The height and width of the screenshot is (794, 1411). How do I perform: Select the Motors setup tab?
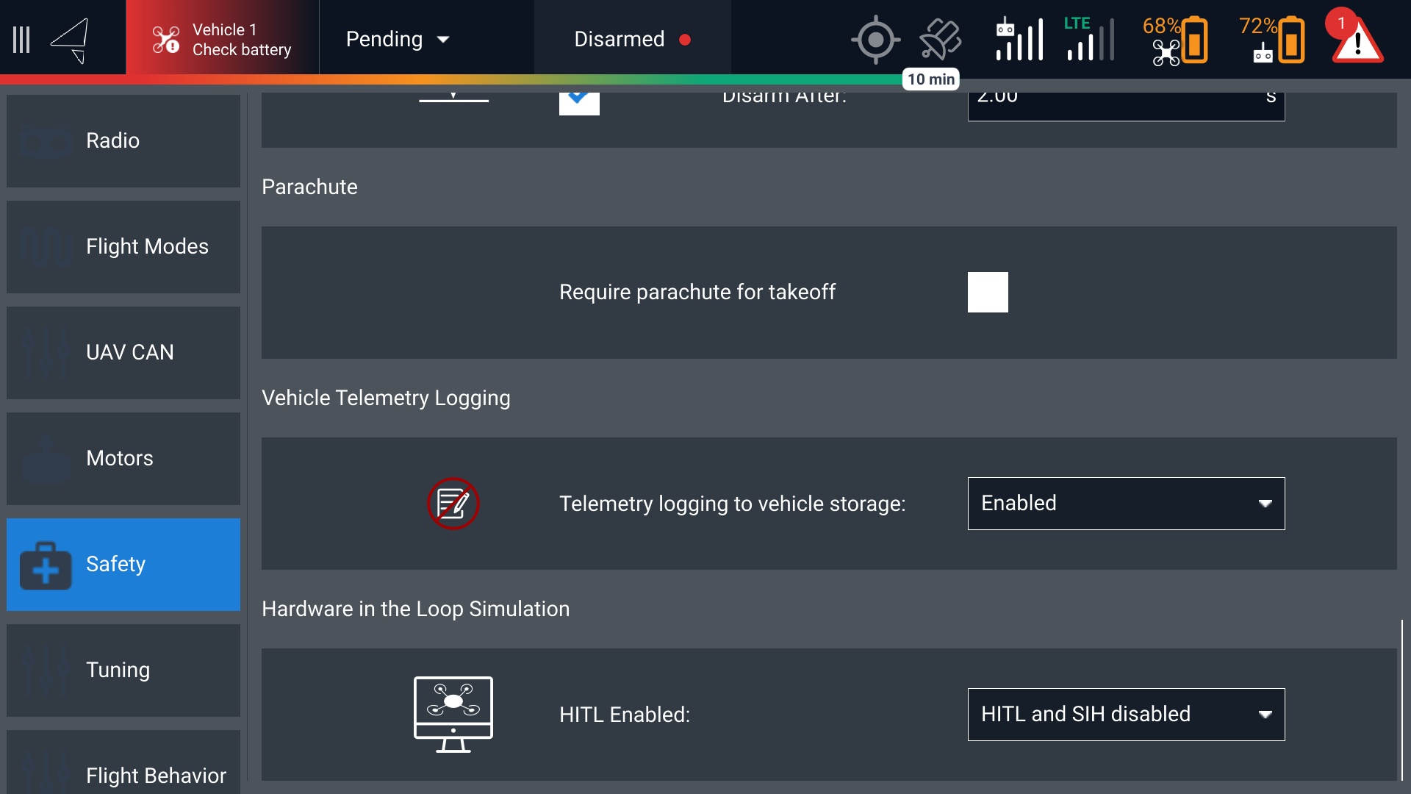click(x=123, y=458)
